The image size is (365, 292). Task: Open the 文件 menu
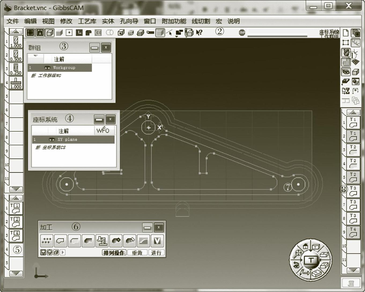pos(12,21)
